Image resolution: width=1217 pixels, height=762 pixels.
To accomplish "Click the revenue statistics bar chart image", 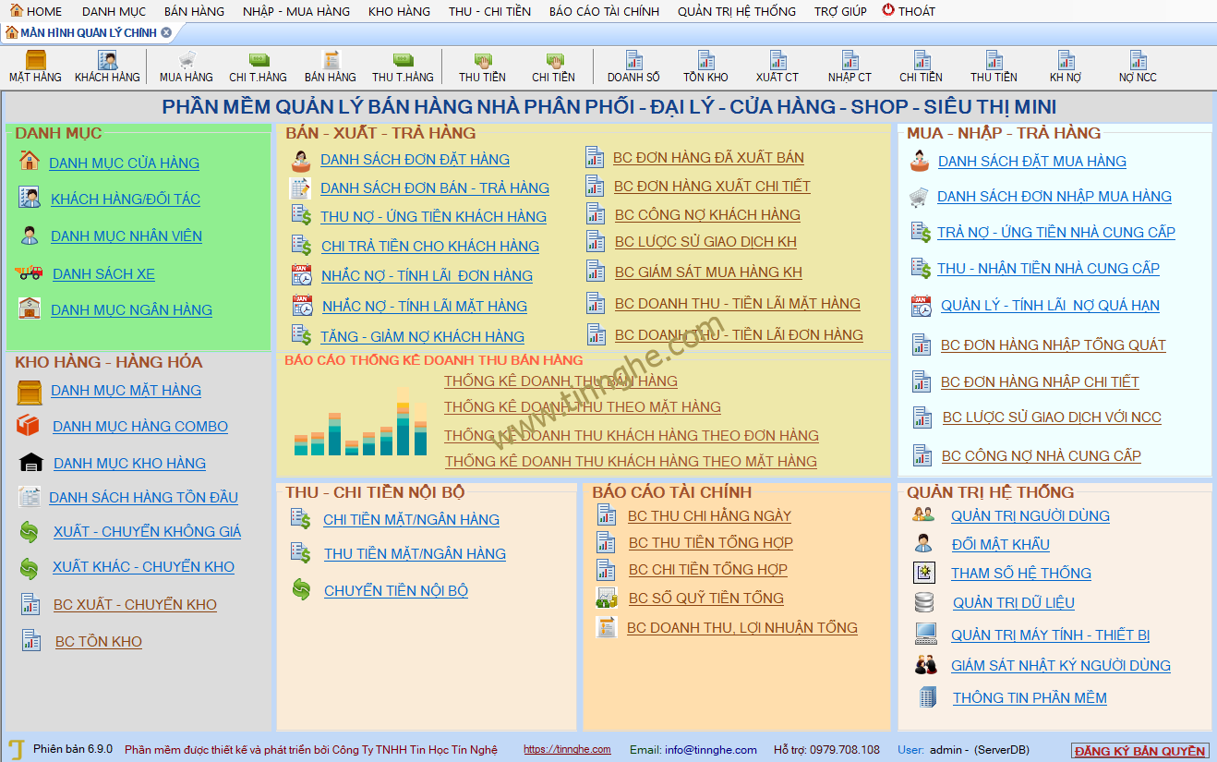I will [360, 423].
